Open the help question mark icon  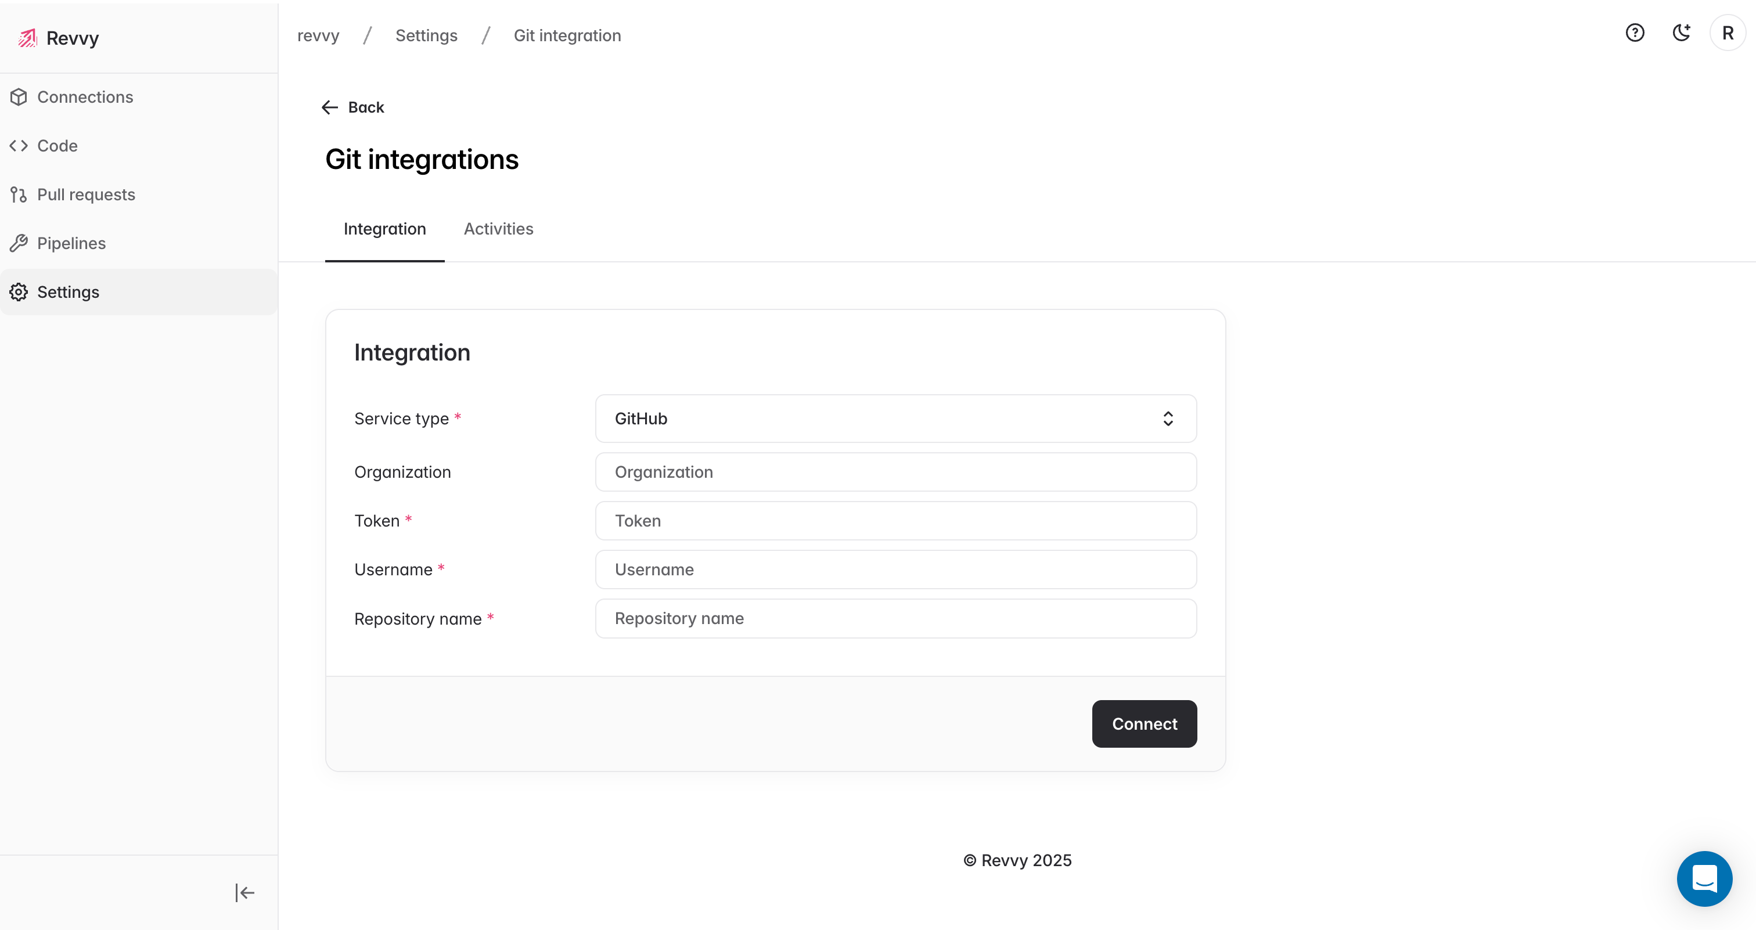(x=1635, y=33)
